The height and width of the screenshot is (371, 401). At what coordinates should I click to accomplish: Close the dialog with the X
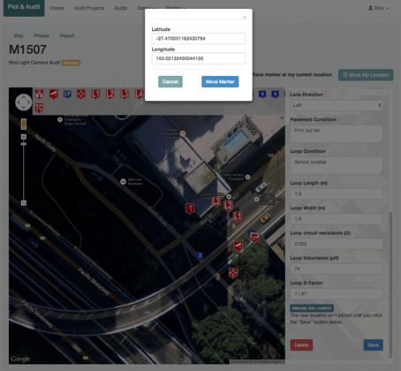point(245,18)
